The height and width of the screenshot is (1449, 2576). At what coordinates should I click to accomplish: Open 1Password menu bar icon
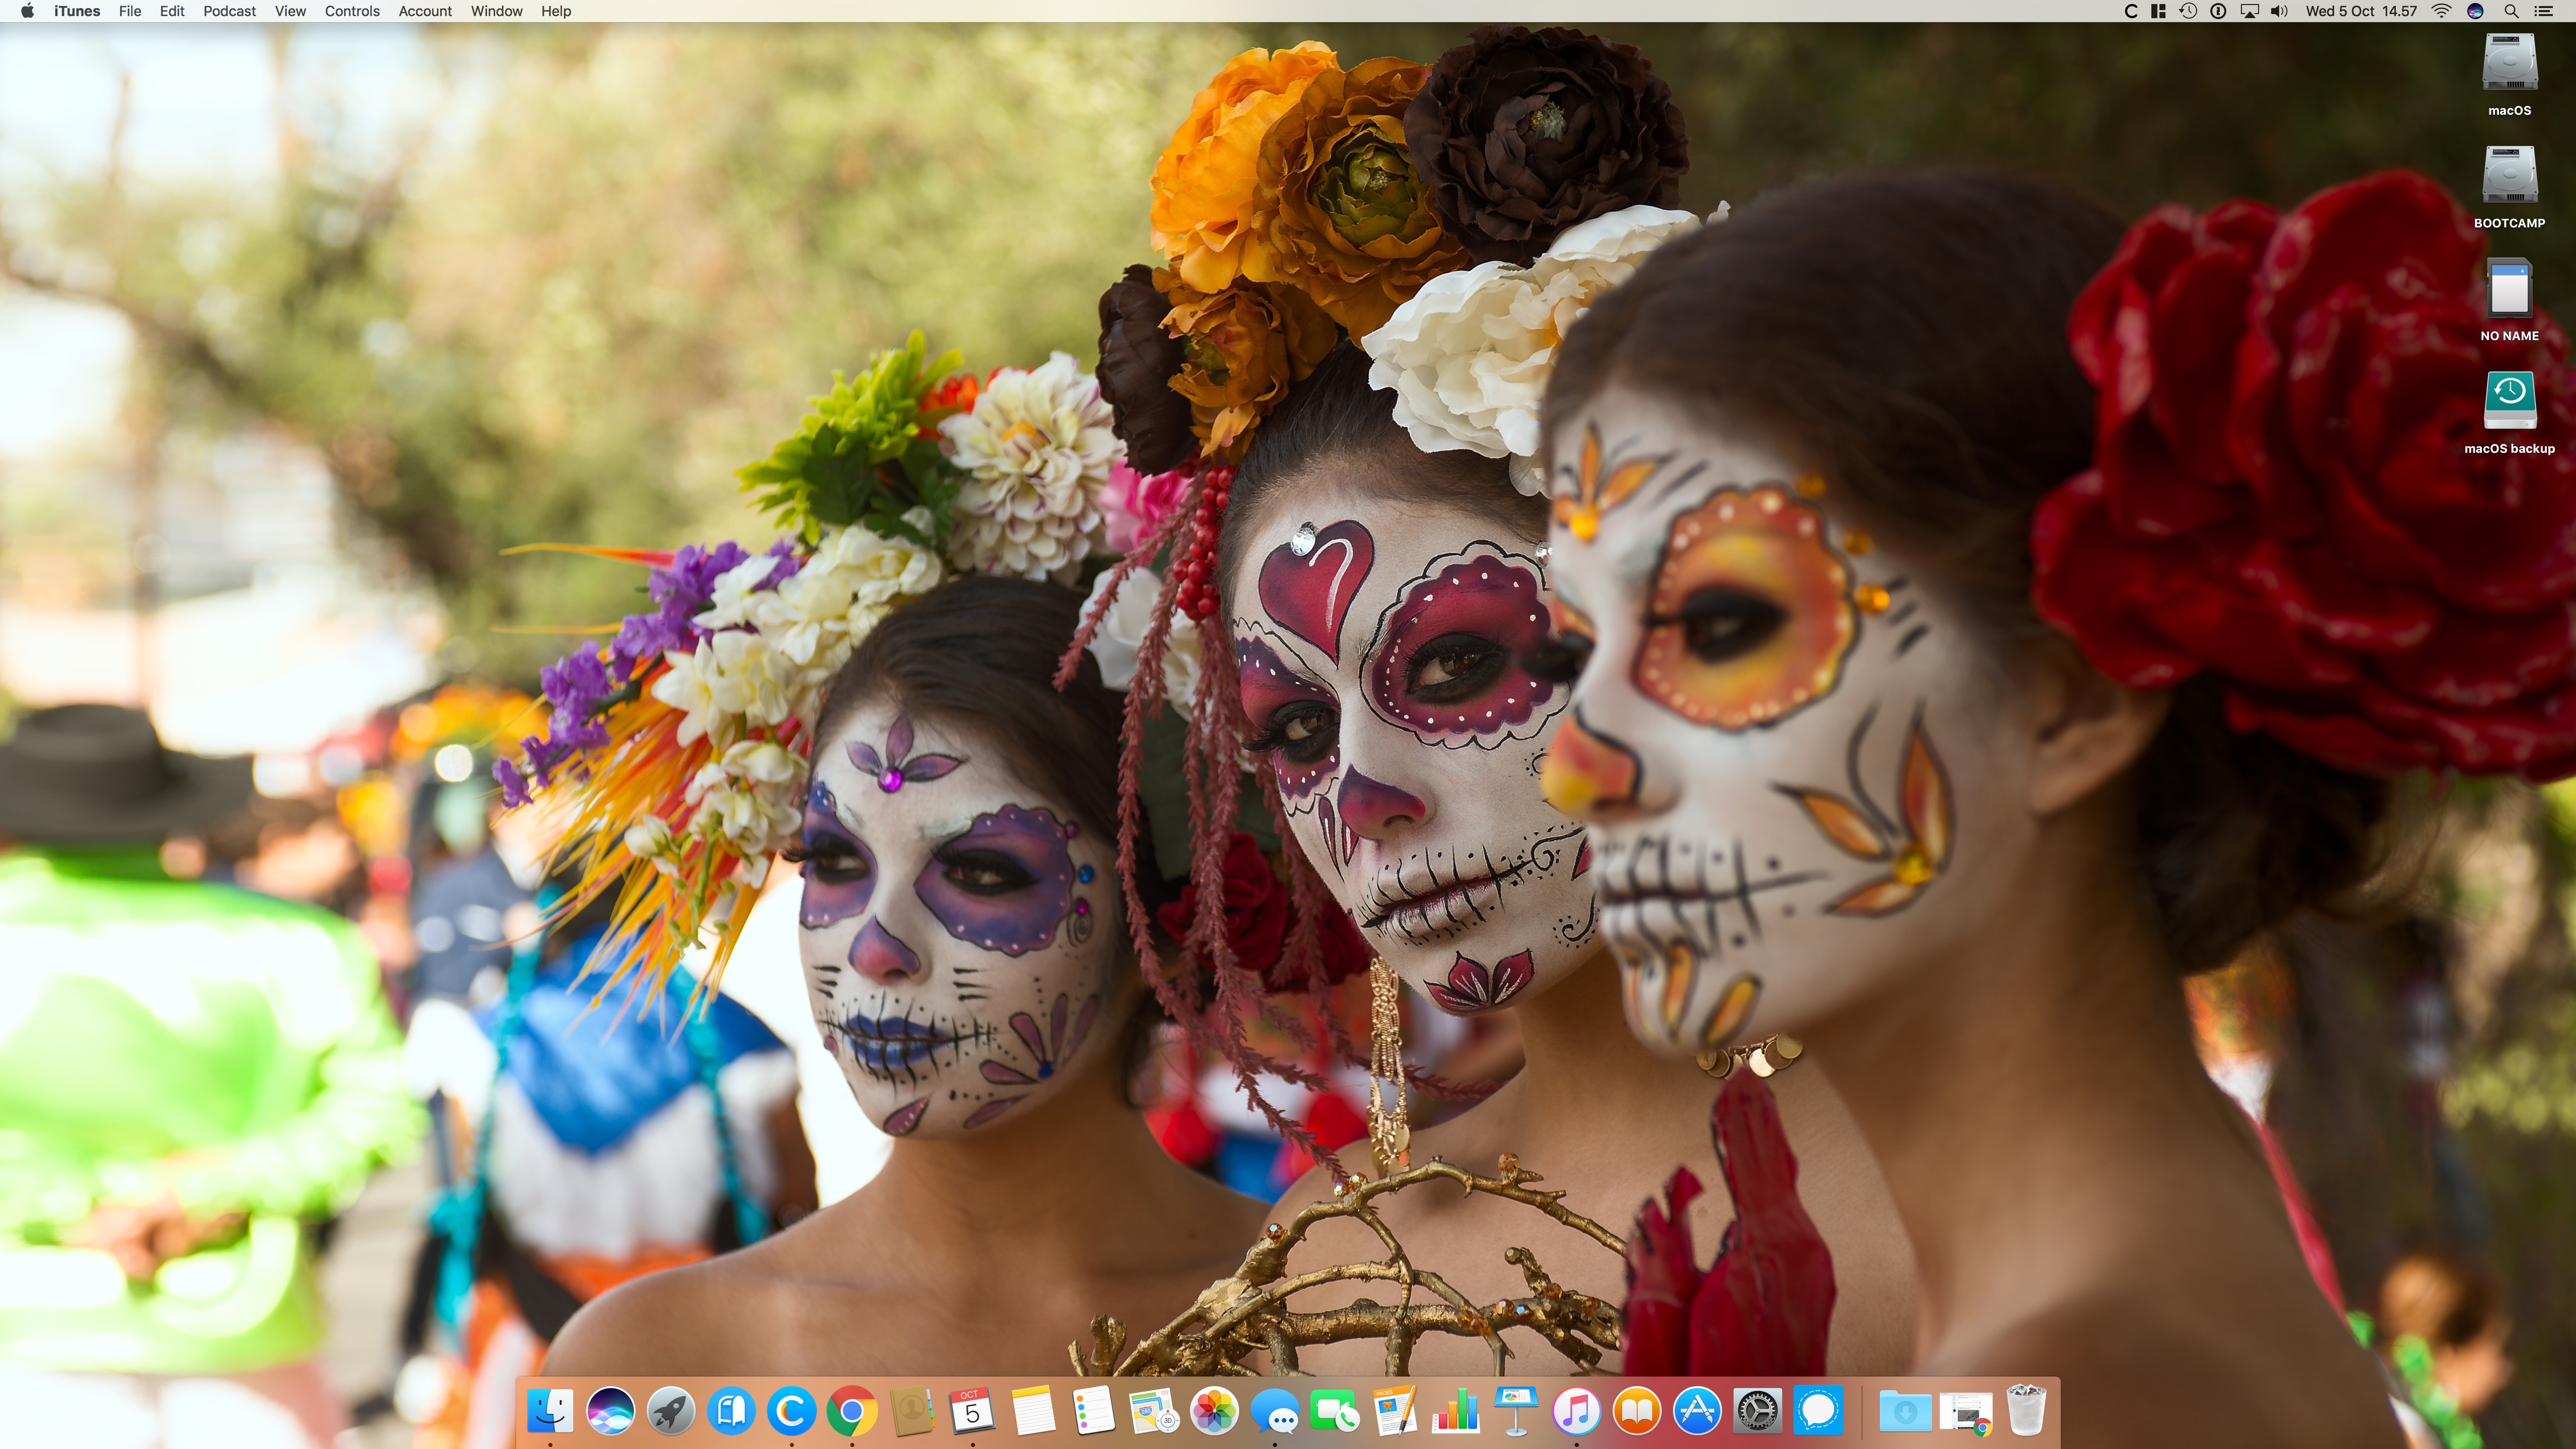[x=2218, y=11]
